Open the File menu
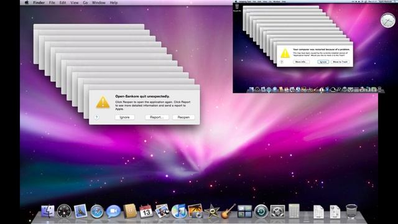The width and height of the screenshot is (398, 224). [52, 2]
